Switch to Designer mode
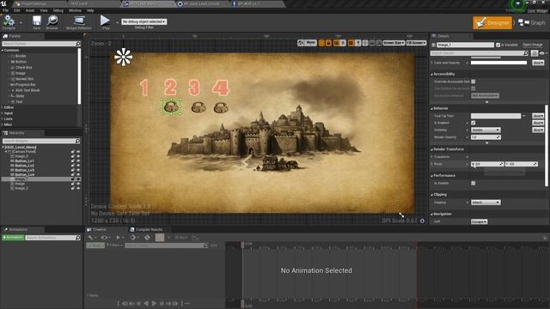The width and height of the screenshot is (550, 309). 492,23
